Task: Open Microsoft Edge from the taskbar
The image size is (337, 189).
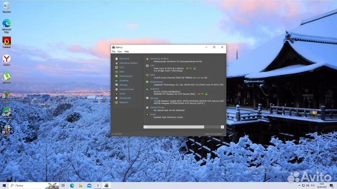Action: tap(73, 185)
